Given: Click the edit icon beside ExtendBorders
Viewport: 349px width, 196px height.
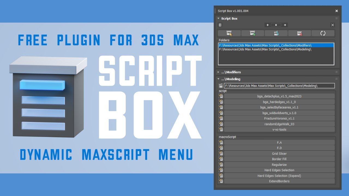Looking at the screenshot, I should [221, 181].
